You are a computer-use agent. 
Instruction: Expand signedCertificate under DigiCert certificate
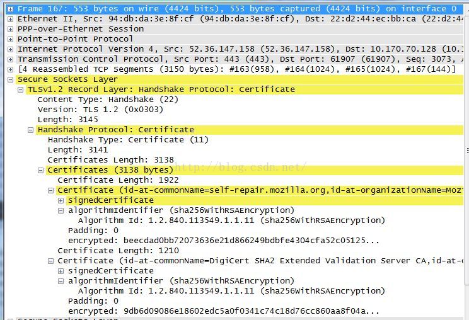click(x=61, y=271)
